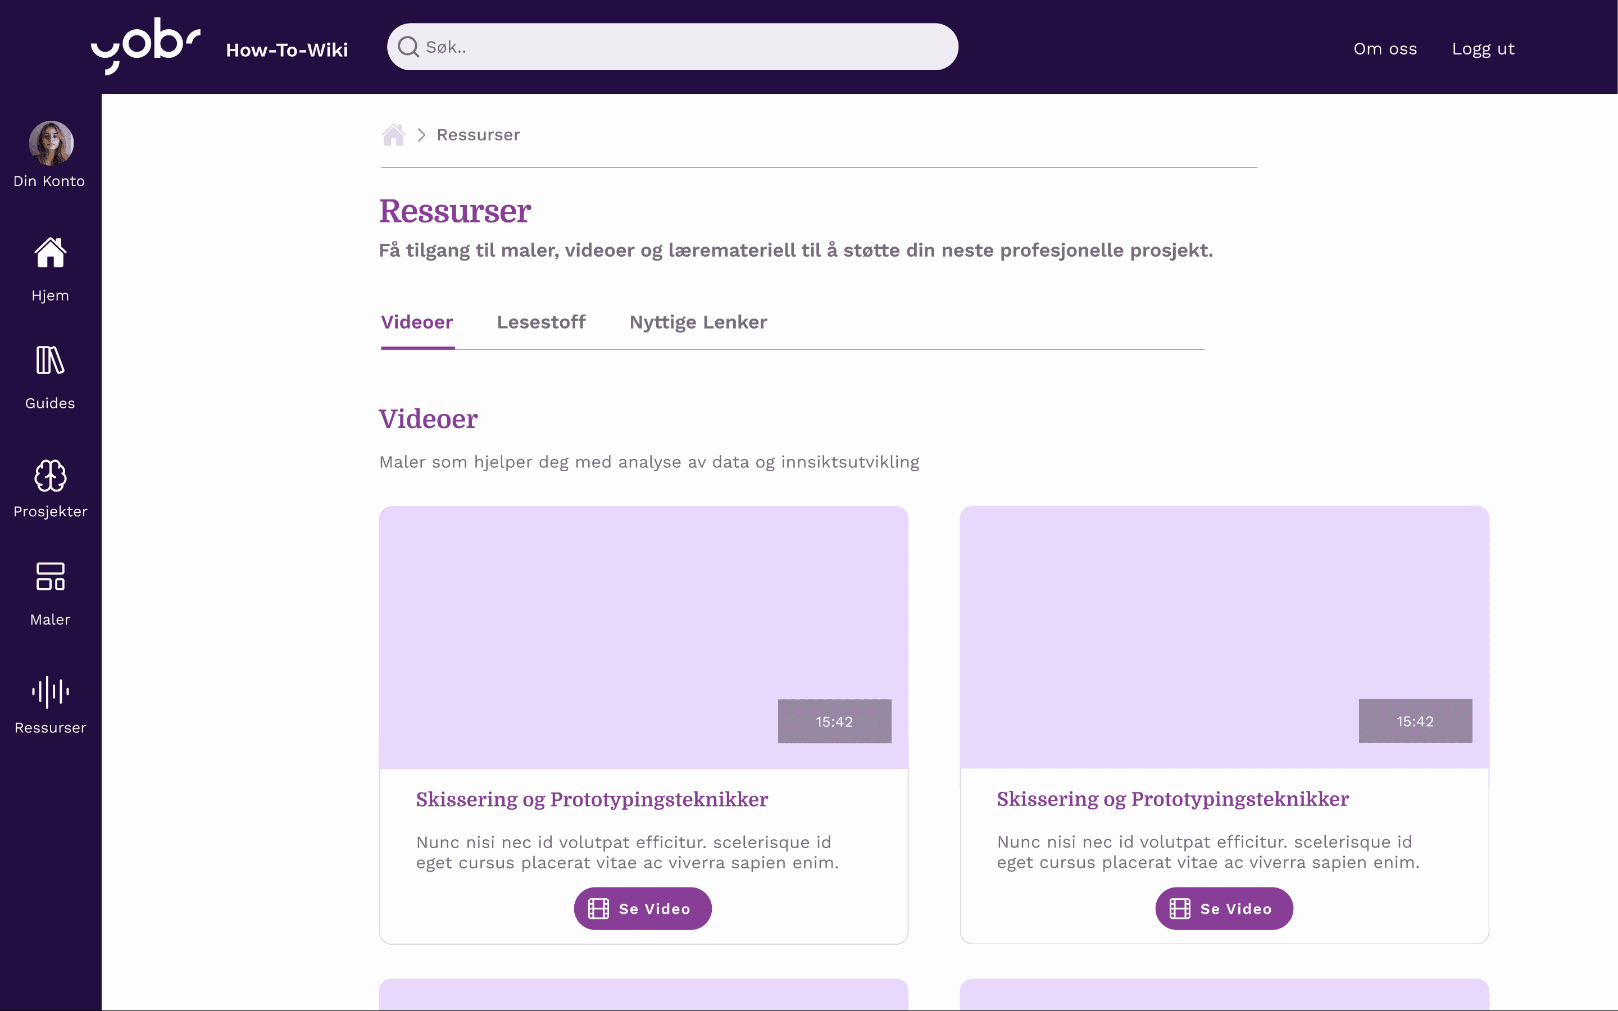Open first video thumbnail preview
This screenshot has height=1011, width=1618.
(x=643, y=636)
